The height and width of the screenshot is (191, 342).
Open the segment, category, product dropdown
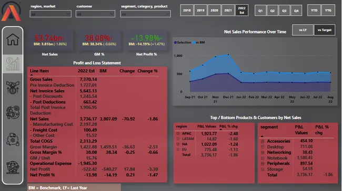click(145, 14)
